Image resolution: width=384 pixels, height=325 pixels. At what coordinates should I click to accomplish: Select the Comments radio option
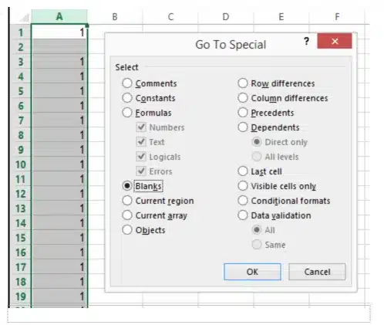coord(127,83)
